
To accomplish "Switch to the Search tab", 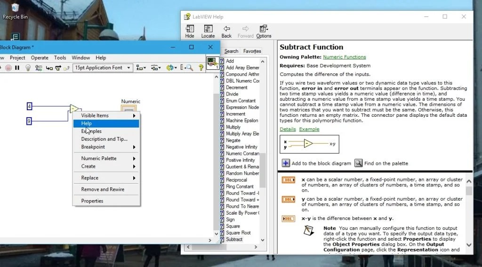I will (x=231, y=51).
